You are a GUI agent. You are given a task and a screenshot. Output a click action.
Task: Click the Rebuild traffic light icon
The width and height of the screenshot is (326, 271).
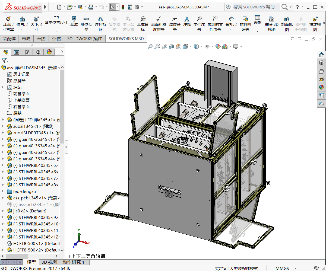(x=123, y=7)
